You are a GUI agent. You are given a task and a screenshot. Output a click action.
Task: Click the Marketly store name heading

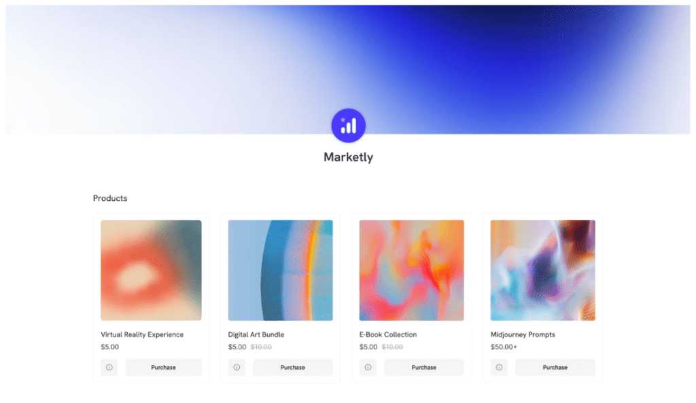tap(349, 157)
